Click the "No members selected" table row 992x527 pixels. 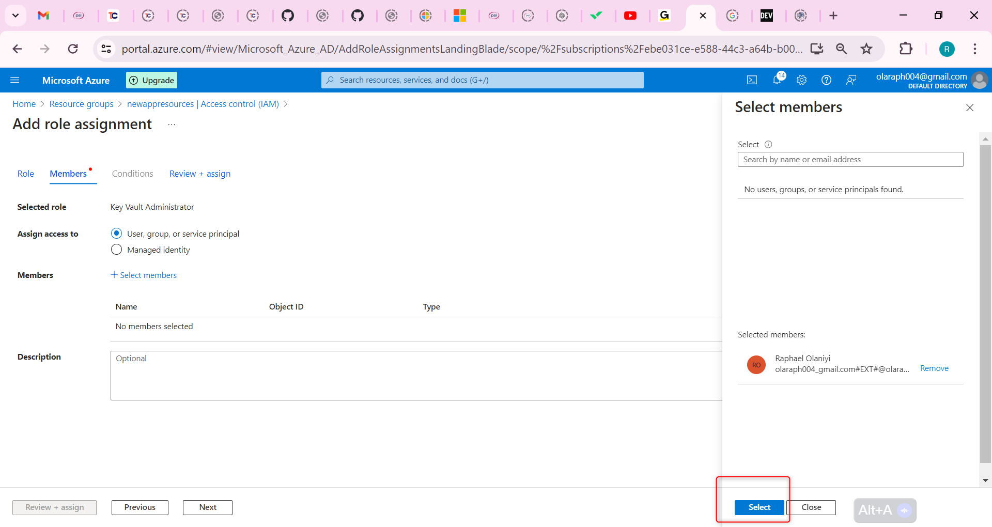tap(416, 327)
